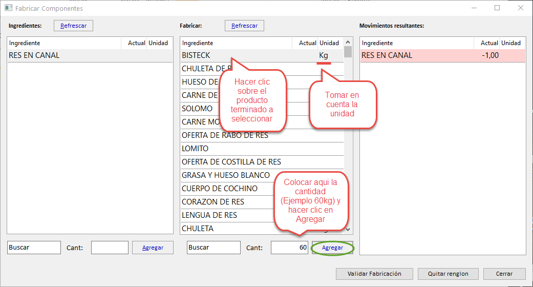Click Refrescar button in Ingredientes panel
The width and height of the screenshot is (533, 287).
[74, 26]
